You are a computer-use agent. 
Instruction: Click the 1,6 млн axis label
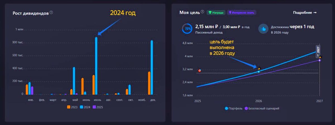click(188, 95)
